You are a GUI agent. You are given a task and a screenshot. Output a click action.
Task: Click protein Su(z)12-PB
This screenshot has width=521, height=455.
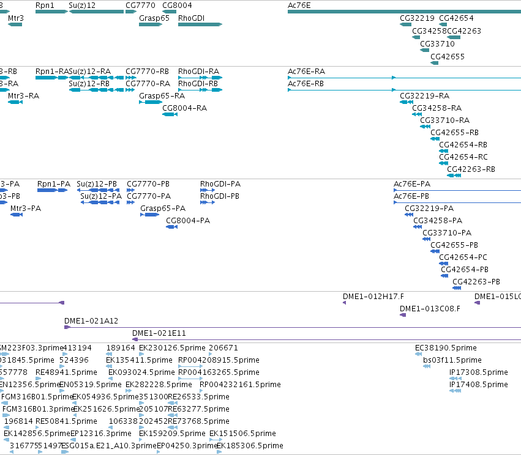pos(97,184)
